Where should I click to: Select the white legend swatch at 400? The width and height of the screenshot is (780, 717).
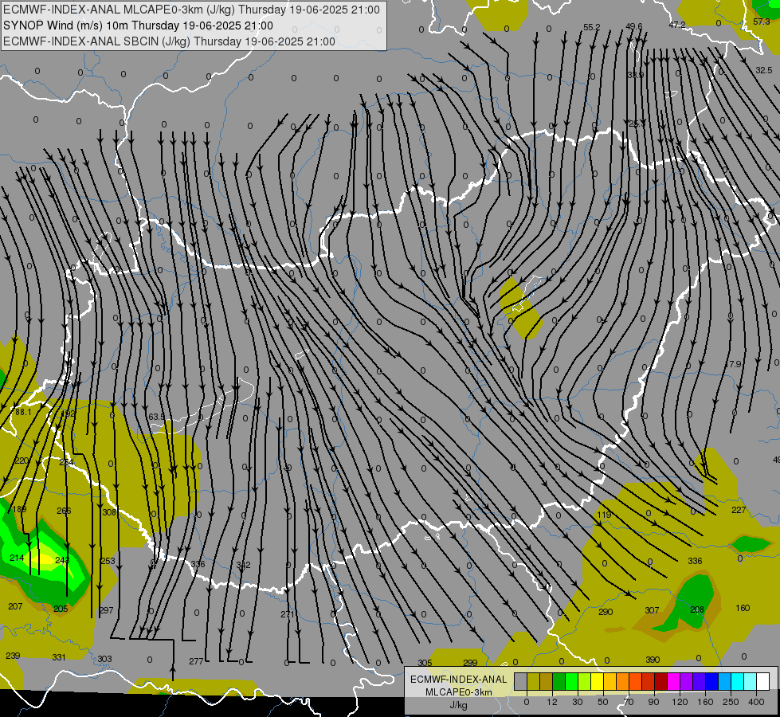763,681
